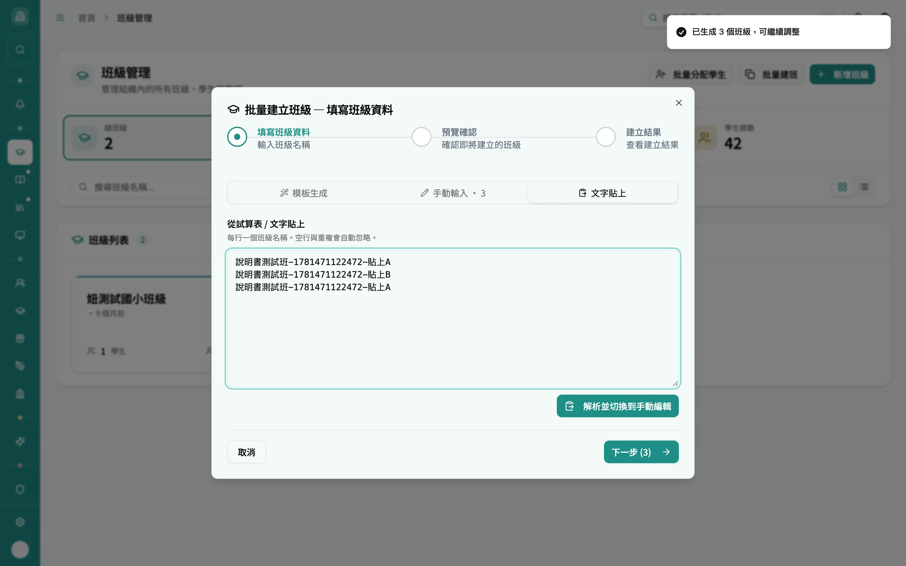906x566 pixels.
Task: Open the sidebar notification bell icon
Action: [20, 104]
